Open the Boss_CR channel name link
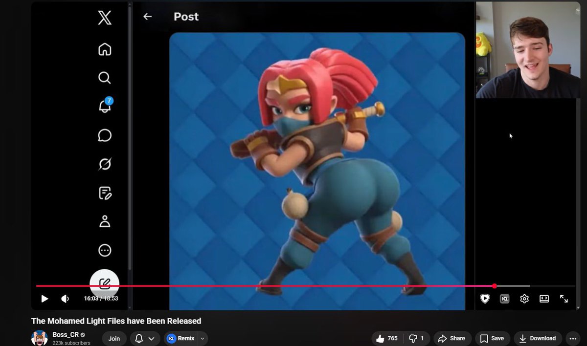Viewport: 587px width, 346px height. pos(66,335)
